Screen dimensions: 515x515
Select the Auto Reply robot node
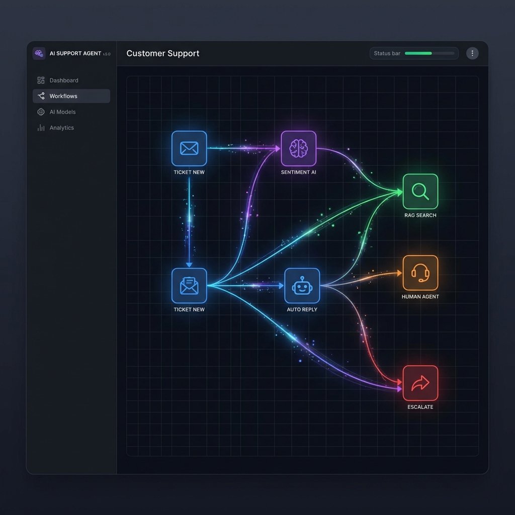302,285
